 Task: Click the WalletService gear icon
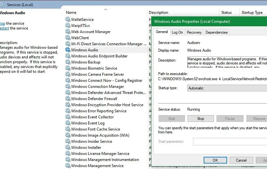[x=68, y=20]
